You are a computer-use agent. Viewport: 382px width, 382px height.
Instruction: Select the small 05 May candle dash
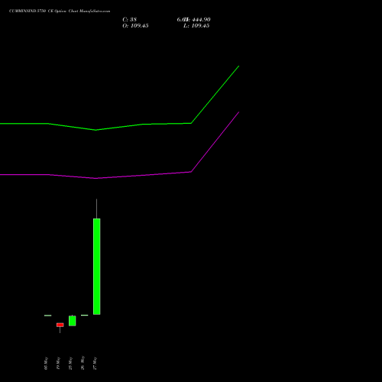click(47, 316)
